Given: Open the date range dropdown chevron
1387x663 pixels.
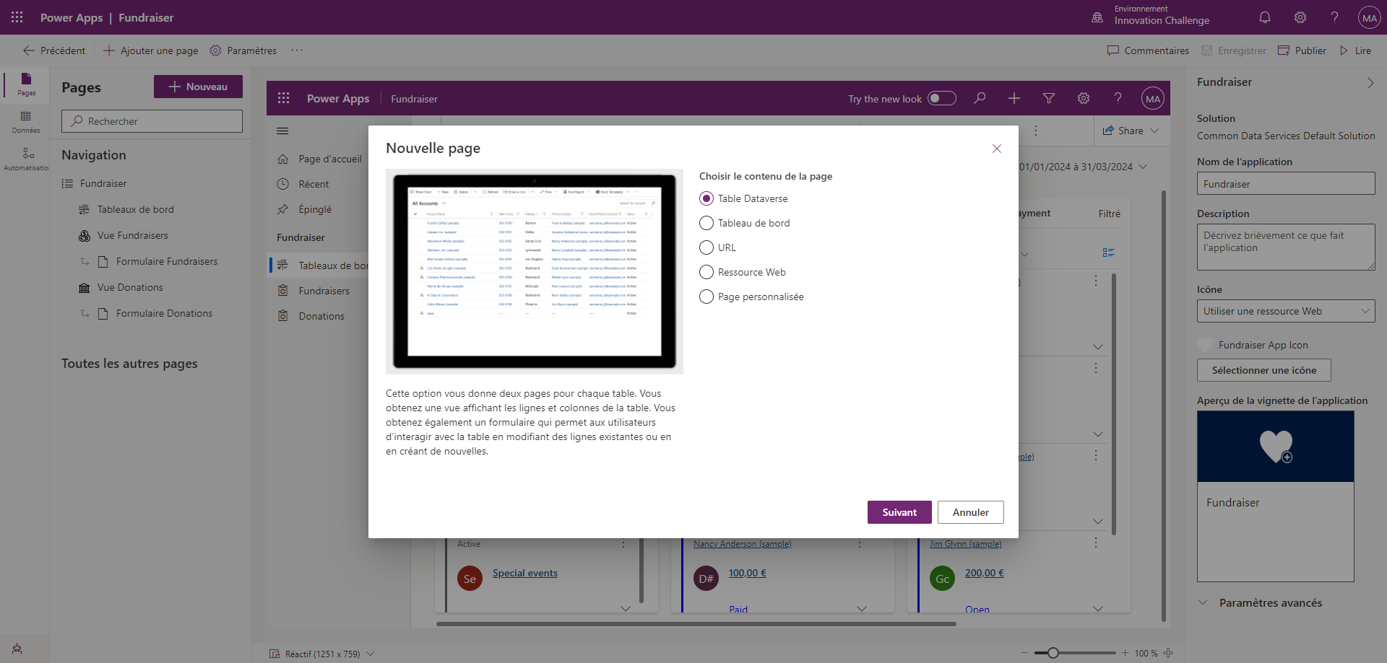Looking at the screenshot, I should [x=1143, y=167].
